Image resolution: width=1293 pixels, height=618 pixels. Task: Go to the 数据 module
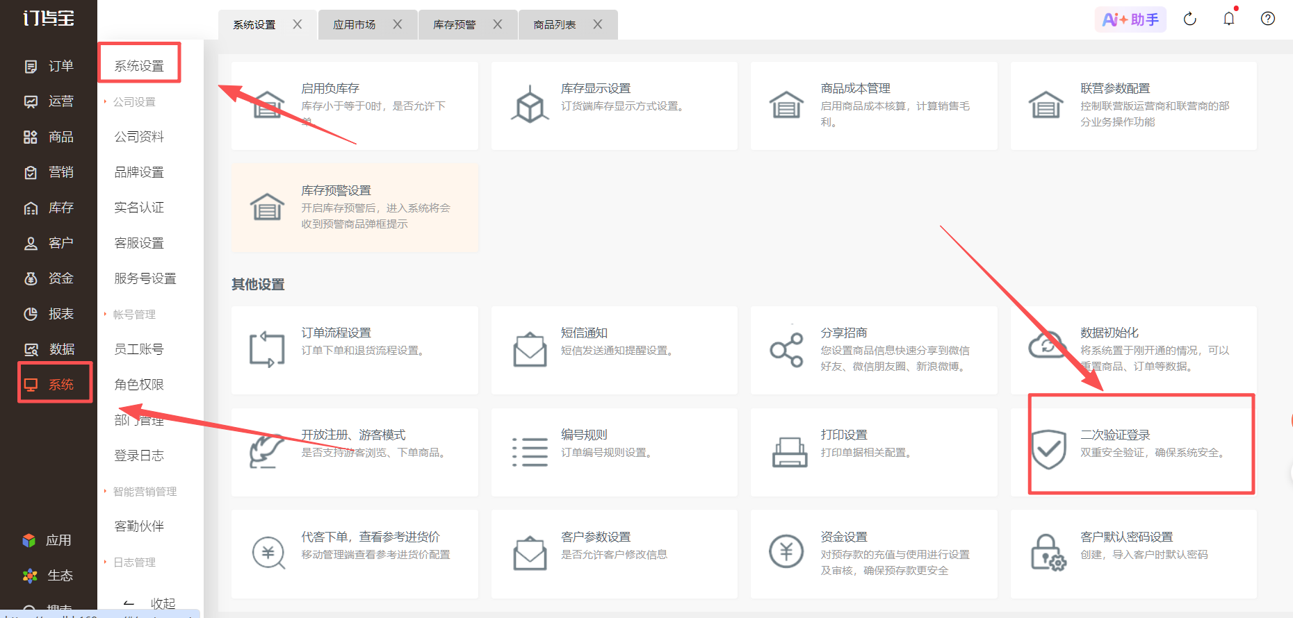tap(49, 349)
